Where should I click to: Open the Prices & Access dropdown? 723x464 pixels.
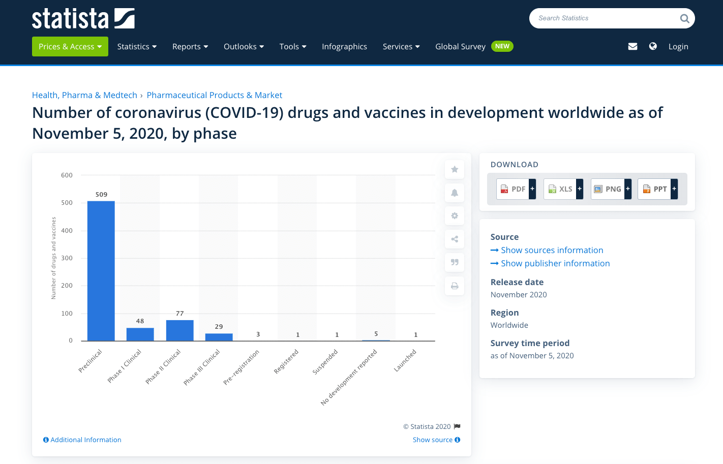pos(70,46)
